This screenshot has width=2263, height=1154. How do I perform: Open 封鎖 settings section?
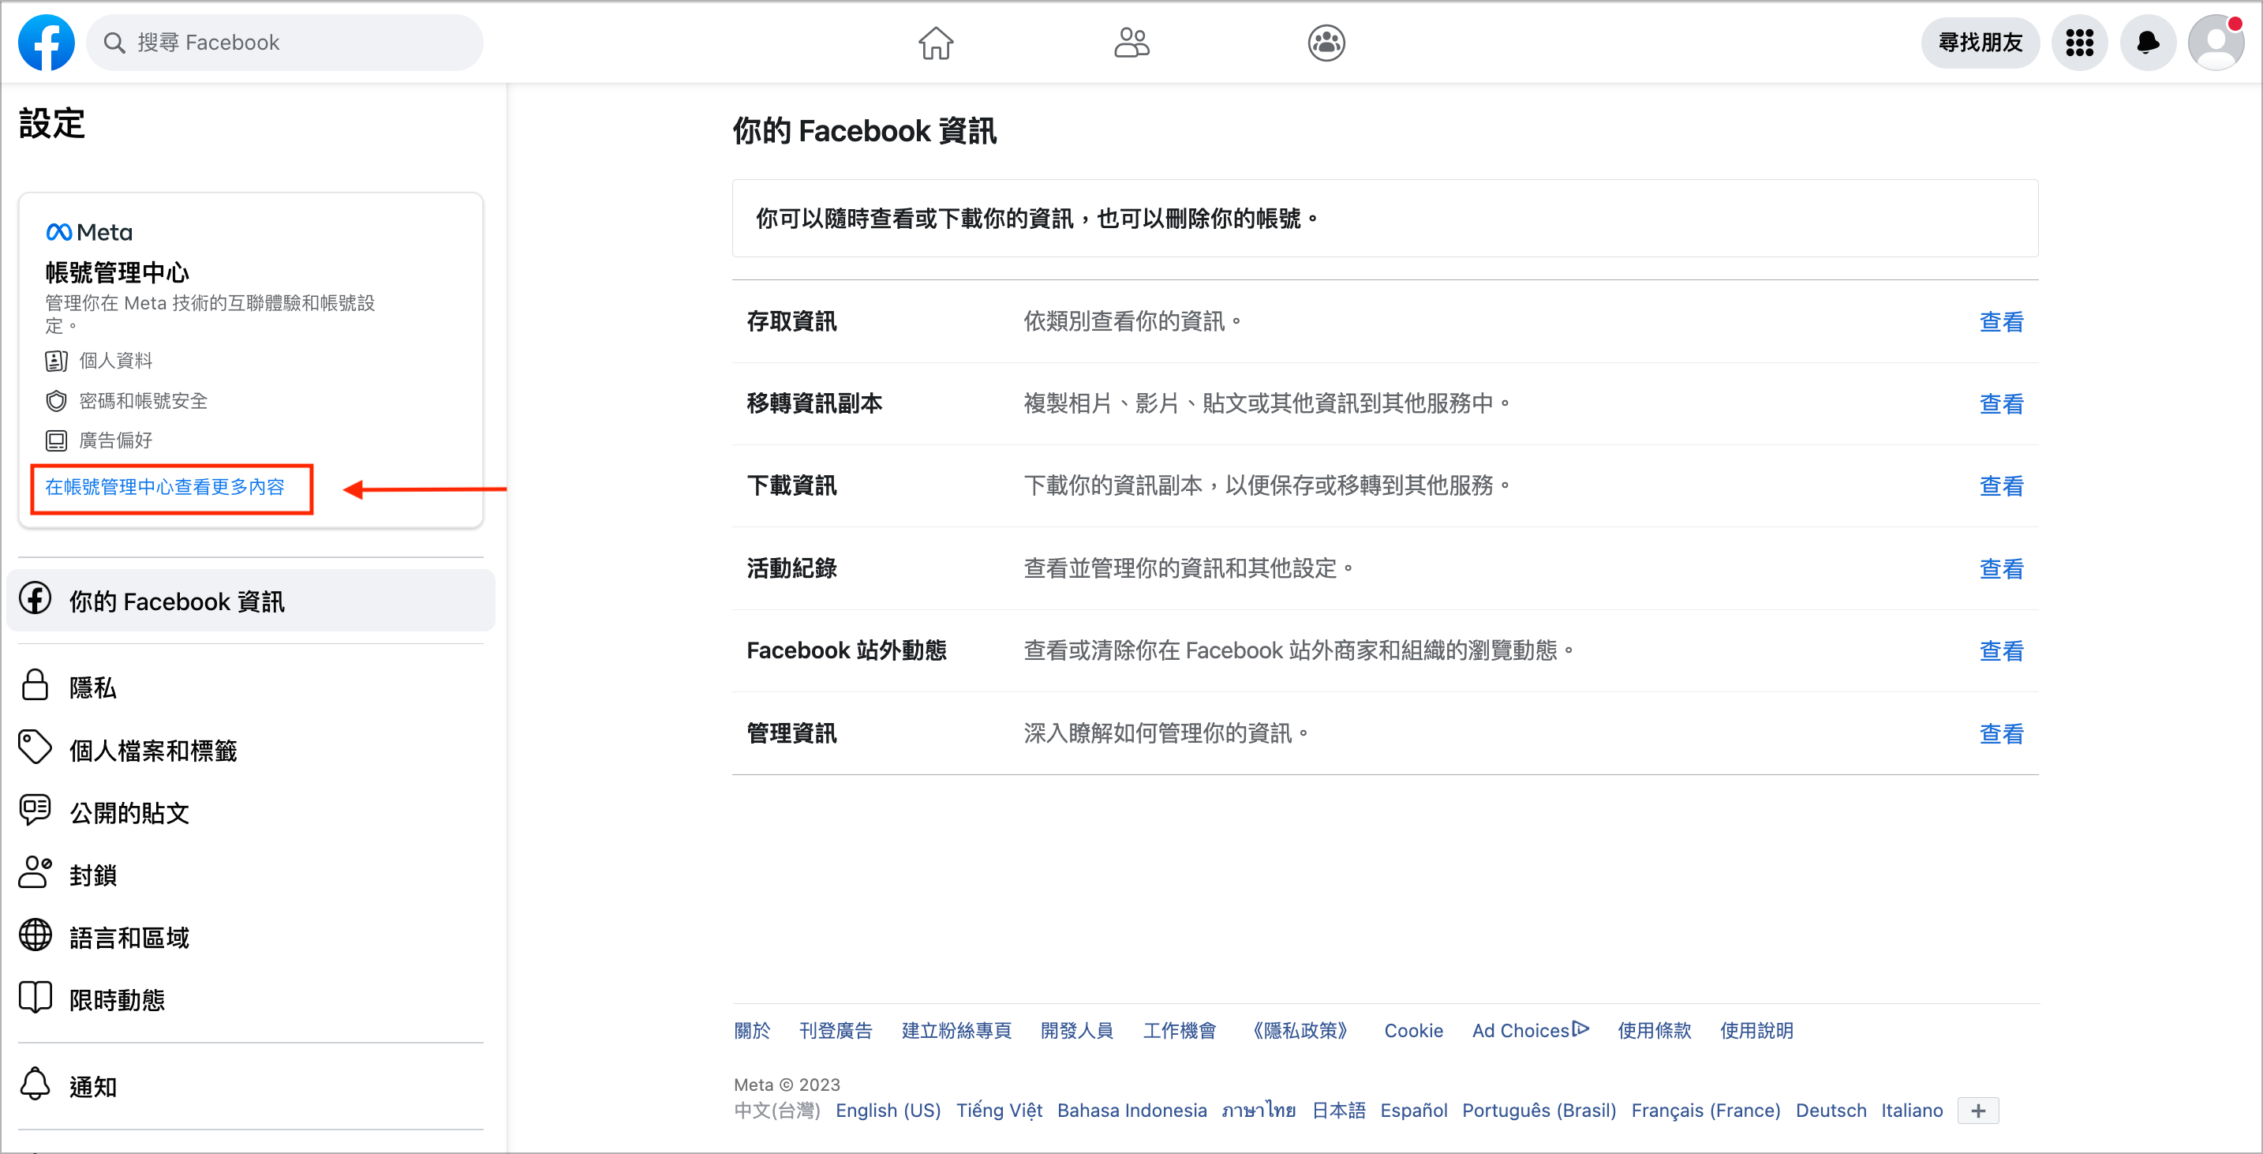[x=250, y=874]
